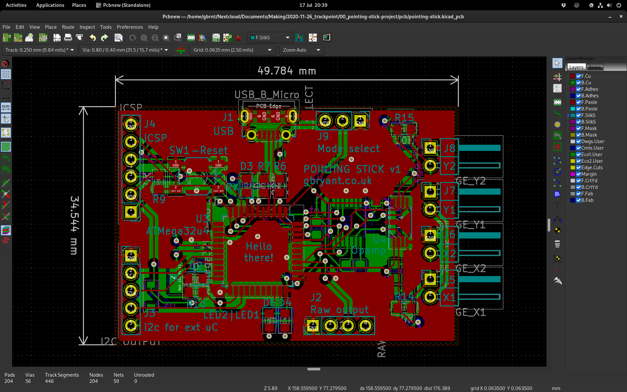Viewport: 627px width, 392px height.
Task: Open the Tools menu
Action: click(x=106, y=27)
